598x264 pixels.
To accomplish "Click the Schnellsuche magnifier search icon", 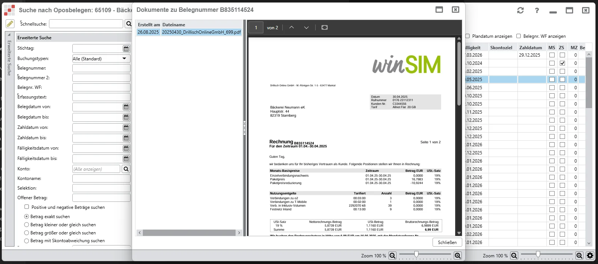I will (128, 24).
